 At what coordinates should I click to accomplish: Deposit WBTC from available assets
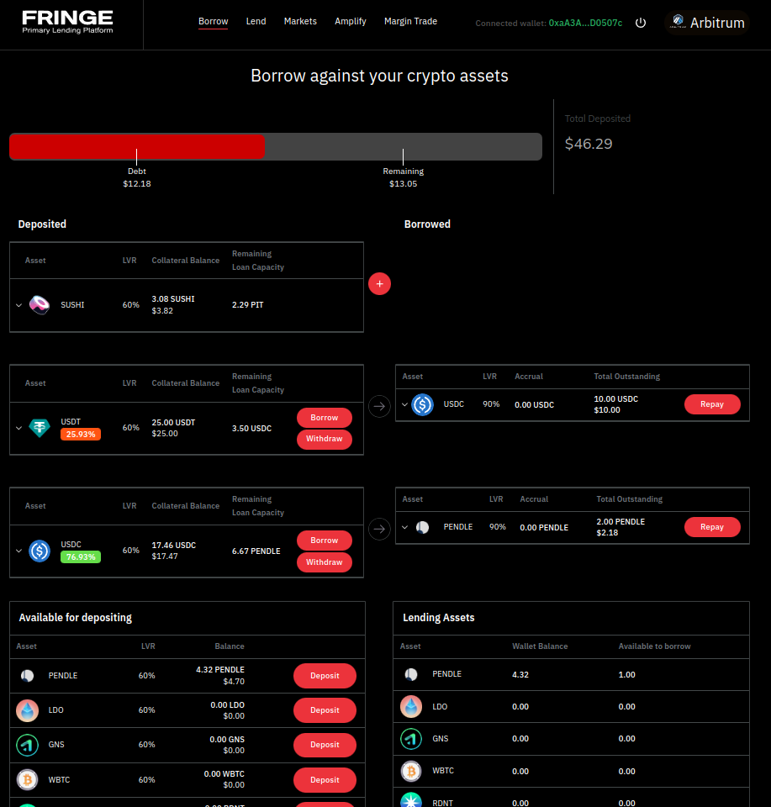(325, 780)
